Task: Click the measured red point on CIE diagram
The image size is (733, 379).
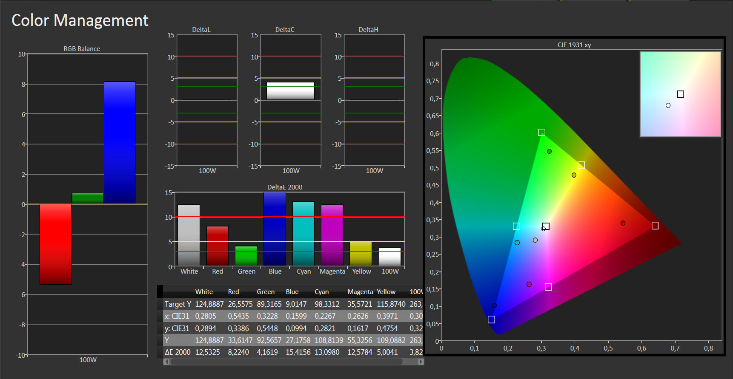Action: (x=623, y=223)
